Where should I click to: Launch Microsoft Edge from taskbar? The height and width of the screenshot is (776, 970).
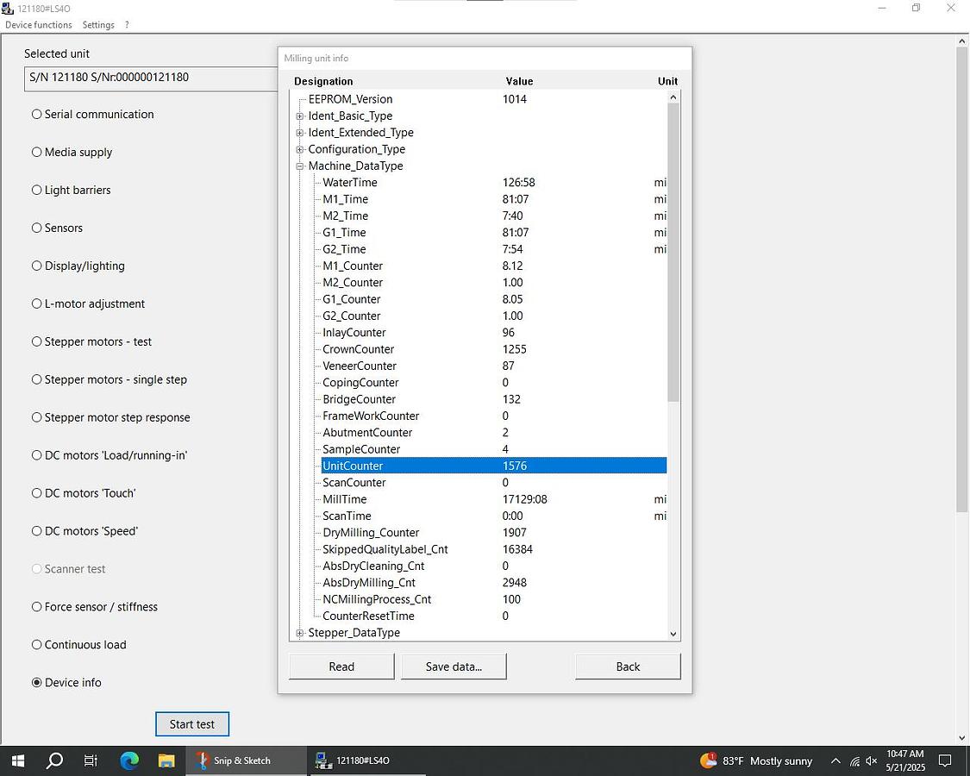129,760
